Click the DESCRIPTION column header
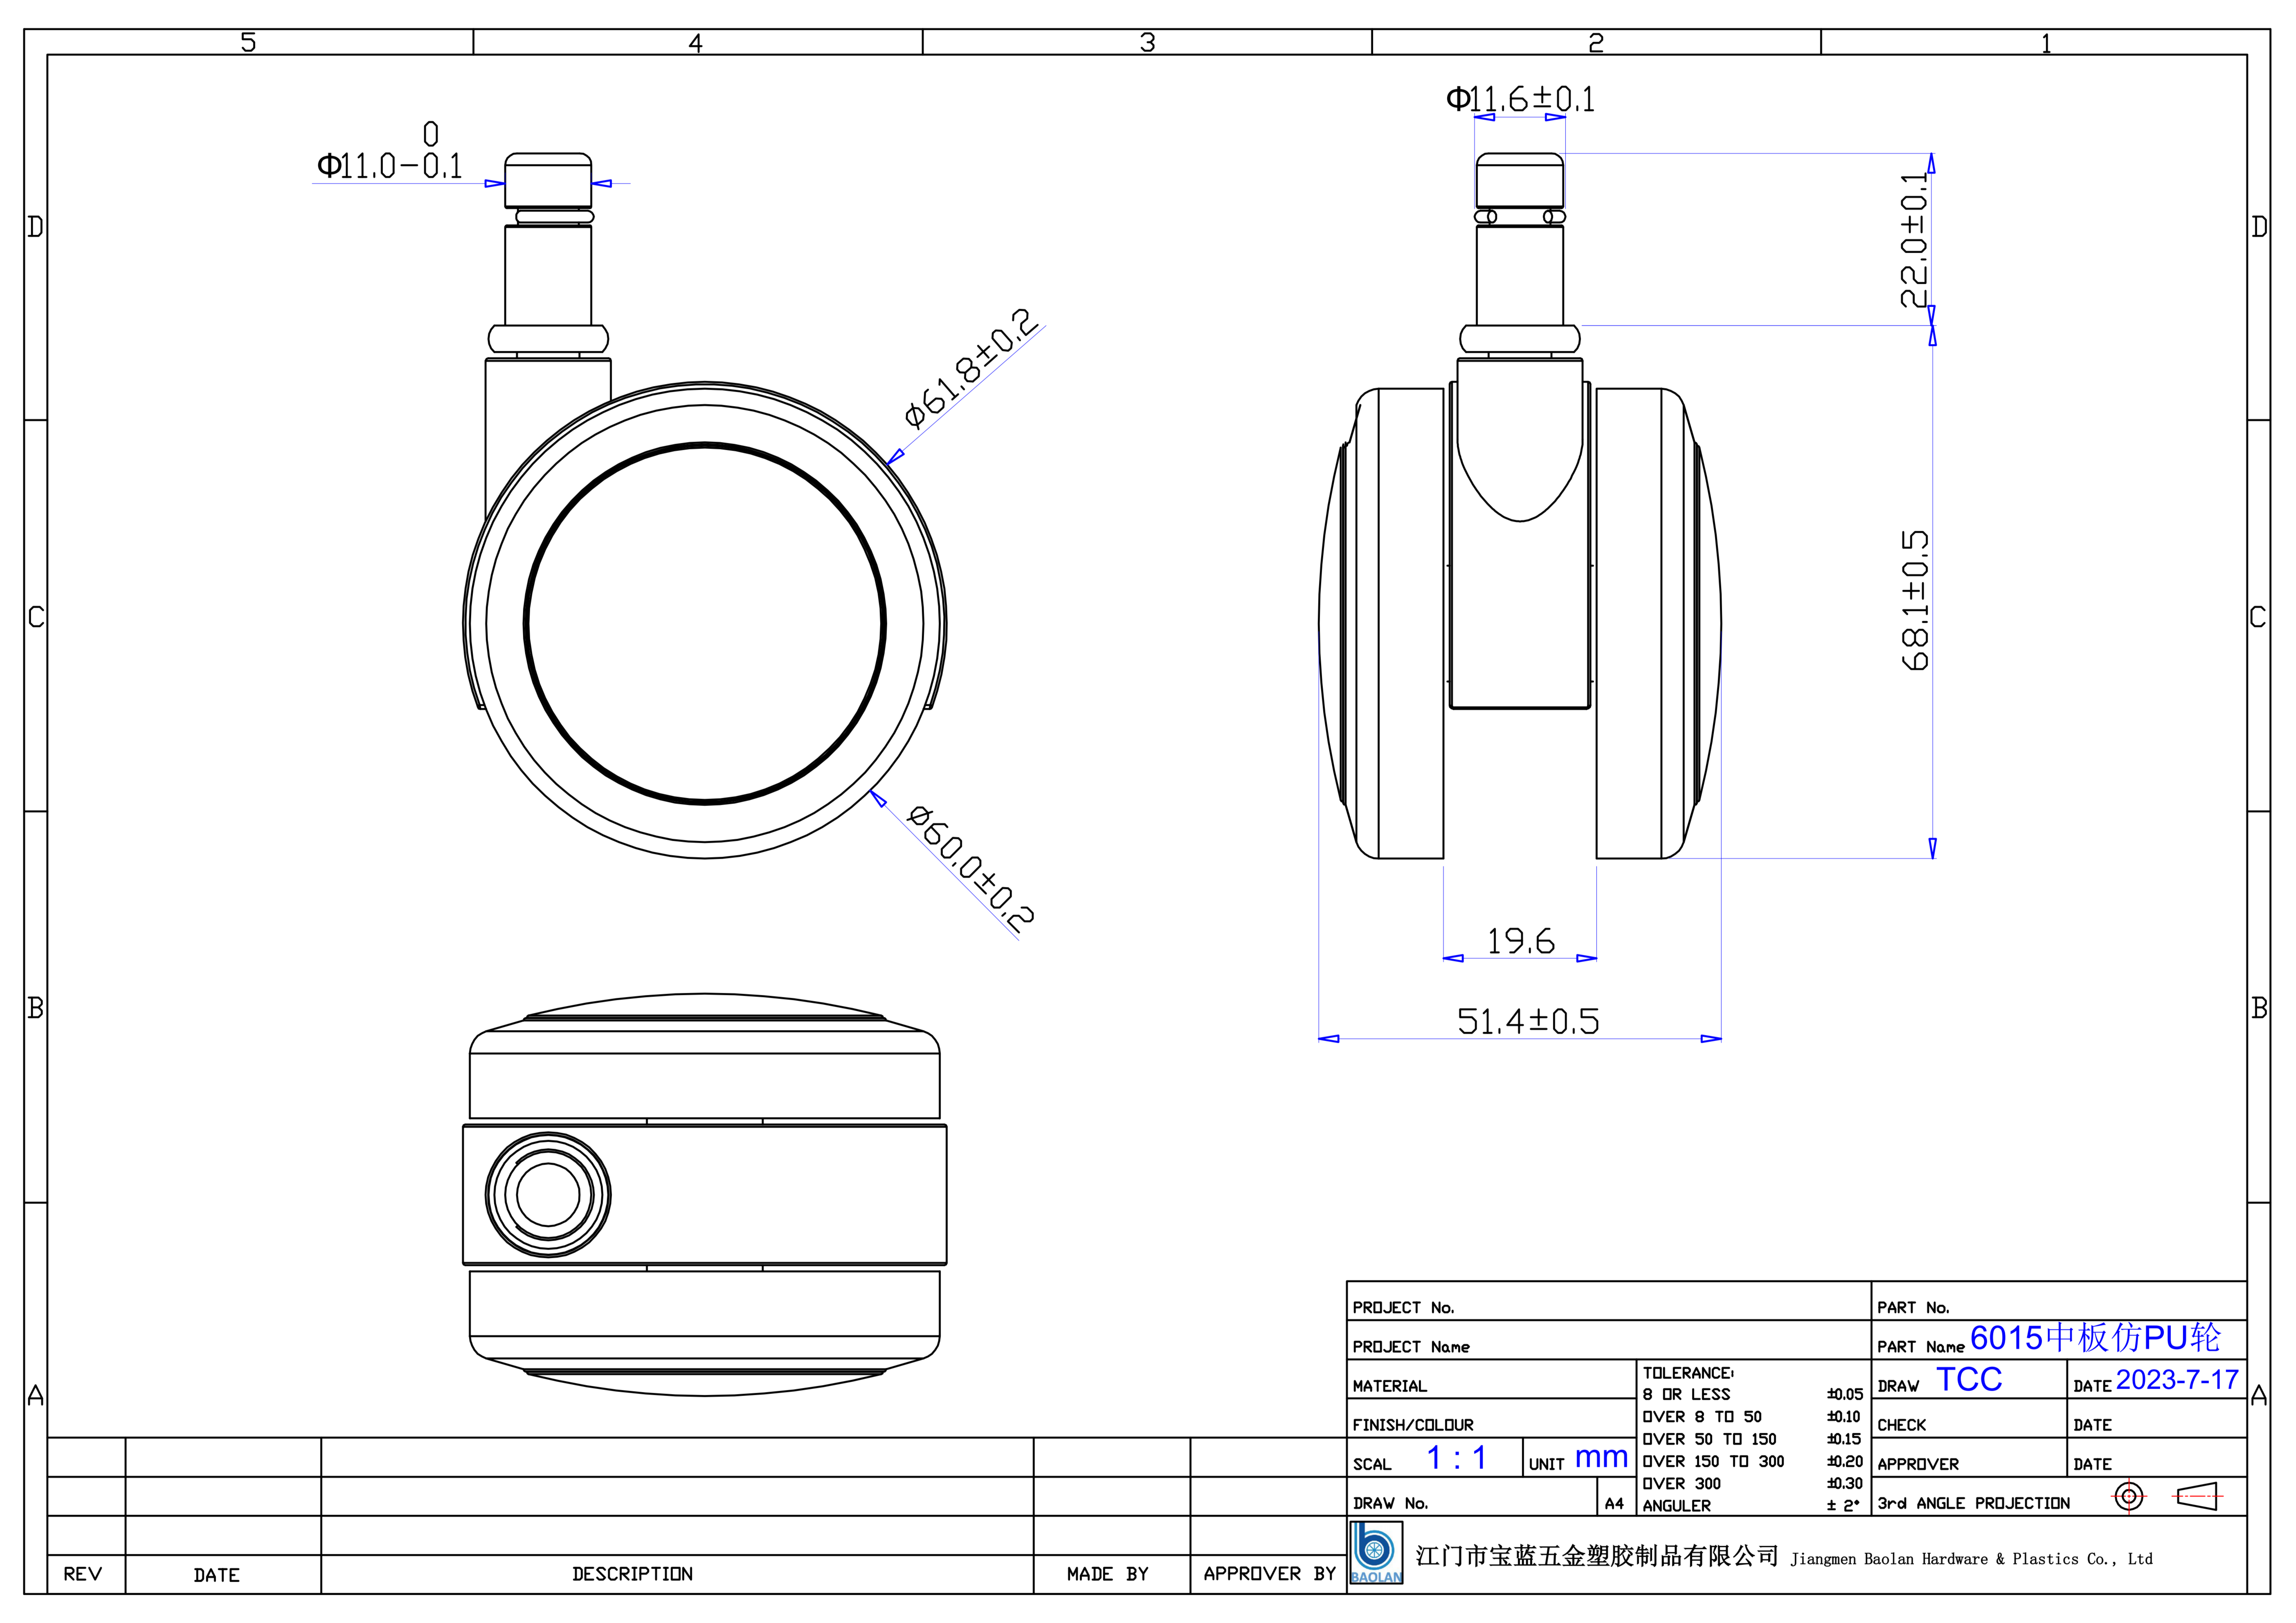 click(632, 1574)
